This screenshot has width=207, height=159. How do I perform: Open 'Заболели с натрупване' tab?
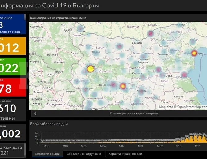[84, 154]
